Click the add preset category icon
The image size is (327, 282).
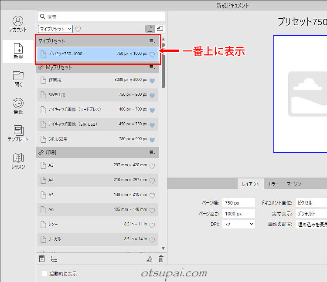pos(54,259)
